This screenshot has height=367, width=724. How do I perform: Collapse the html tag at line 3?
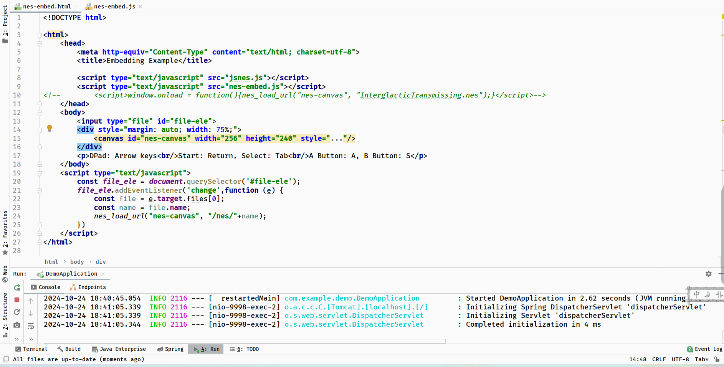[x=40, y=35]
